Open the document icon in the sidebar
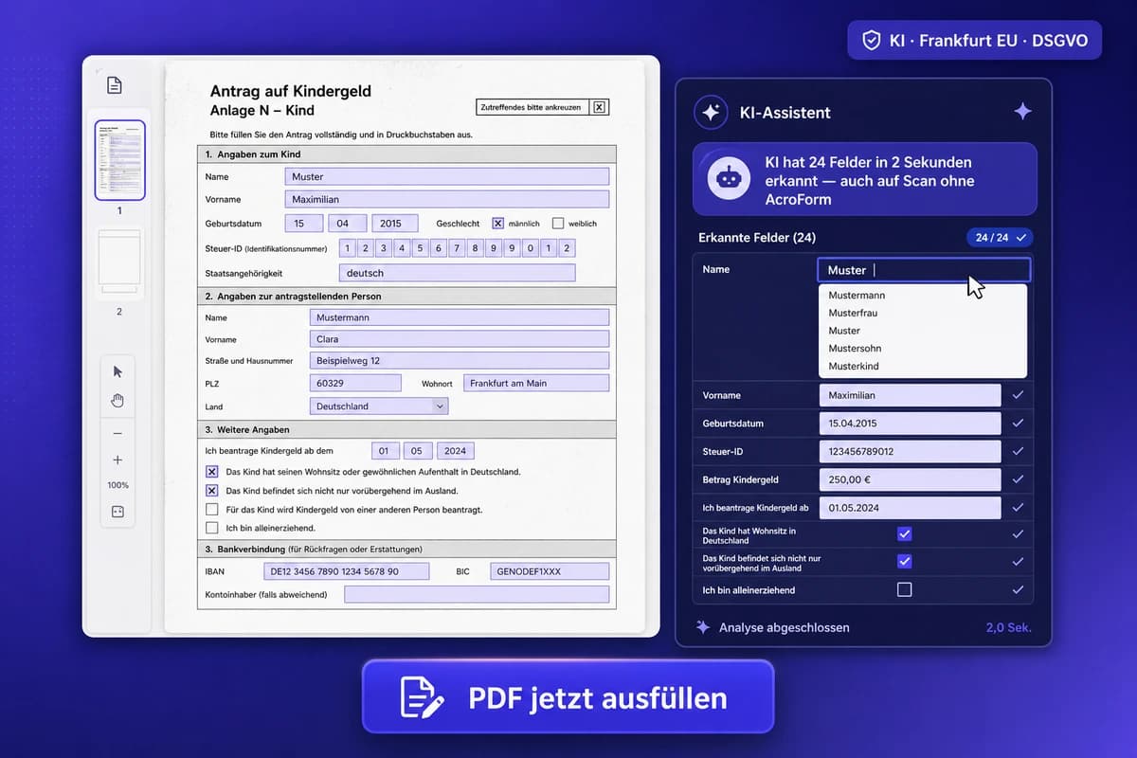 pos(115,86)
